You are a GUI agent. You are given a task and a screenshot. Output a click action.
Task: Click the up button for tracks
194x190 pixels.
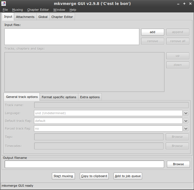coord(178,56)
